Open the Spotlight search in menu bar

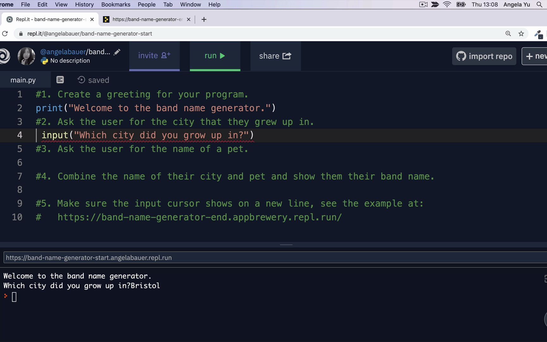pos(539,4)
